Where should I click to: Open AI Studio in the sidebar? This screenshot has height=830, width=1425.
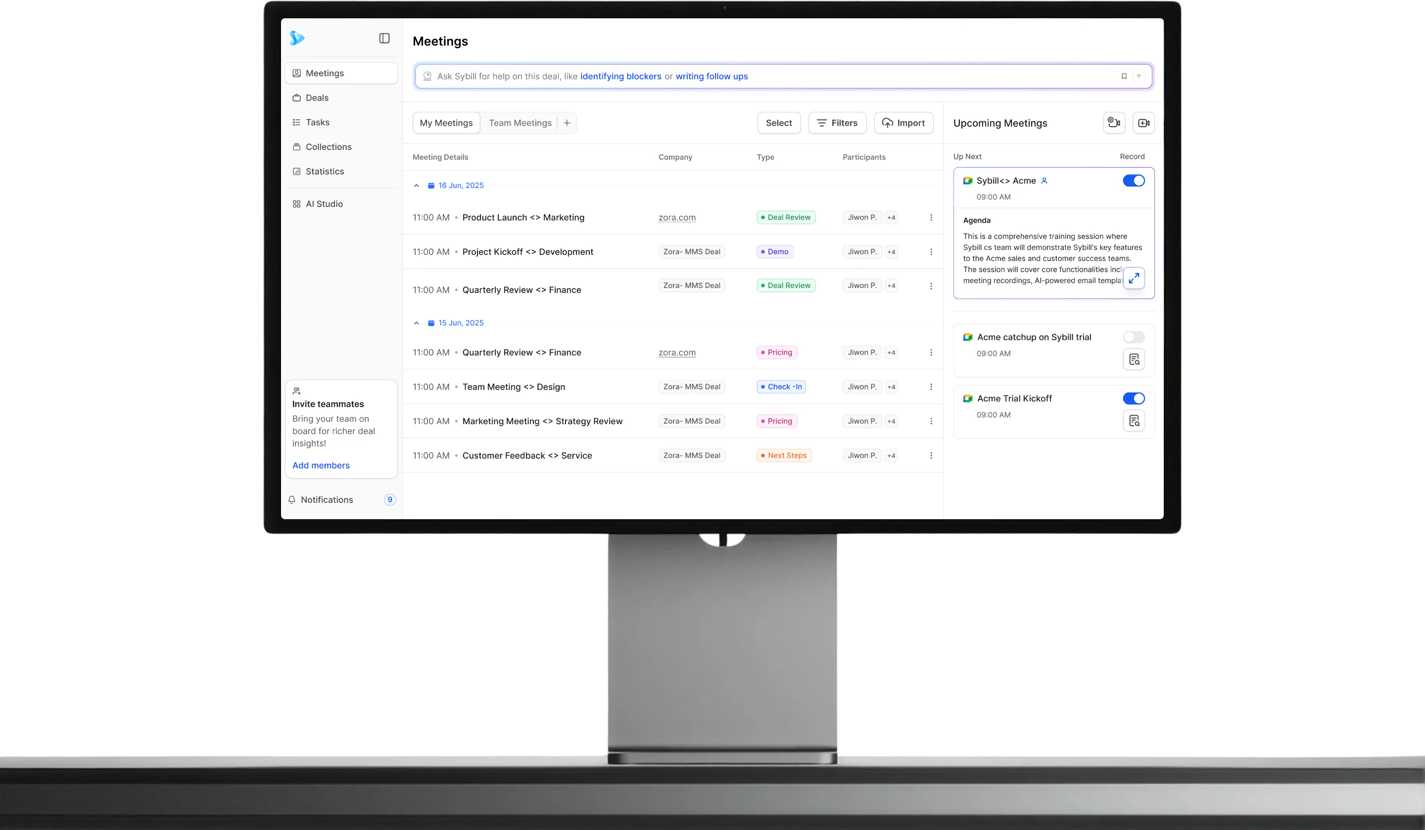coord(341,204)
